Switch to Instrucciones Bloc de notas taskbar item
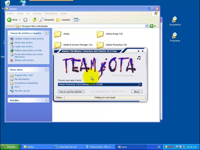 point(99,147)
